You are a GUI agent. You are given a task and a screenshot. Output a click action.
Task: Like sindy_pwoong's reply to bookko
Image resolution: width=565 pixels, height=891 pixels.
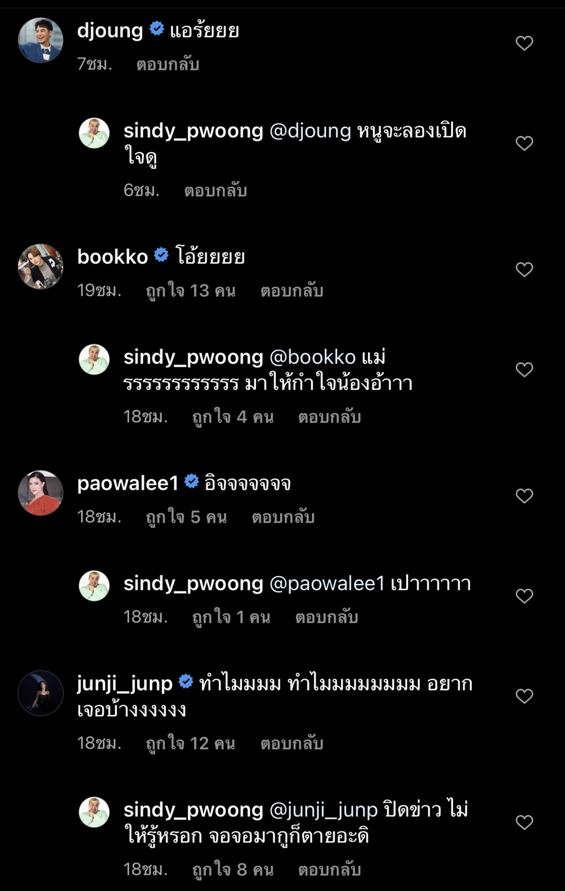524,369
